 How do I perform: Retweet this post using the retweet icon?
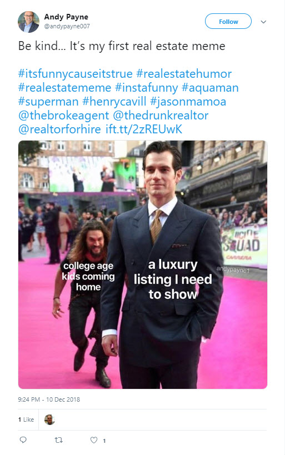(59, 440)
